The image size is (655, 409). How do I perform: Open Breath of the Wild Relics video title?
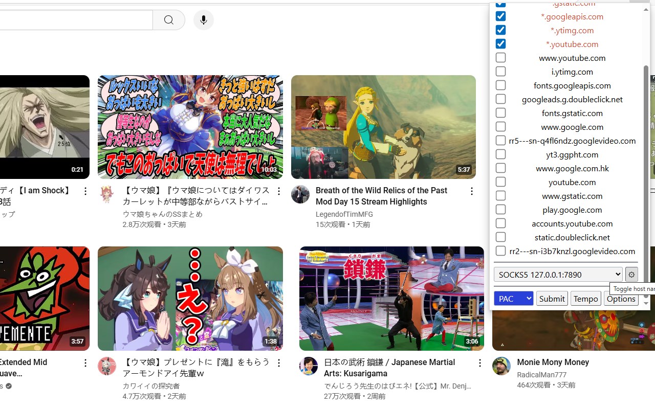[382, 196]
